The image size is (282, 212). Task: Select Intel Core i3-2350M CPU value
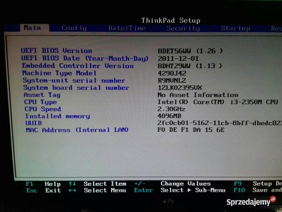coord(218,102)
